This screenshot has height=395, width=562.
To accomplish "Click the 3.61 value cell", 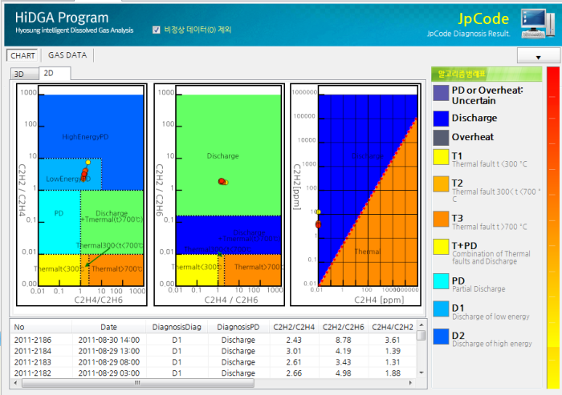I will pos(393,340).
